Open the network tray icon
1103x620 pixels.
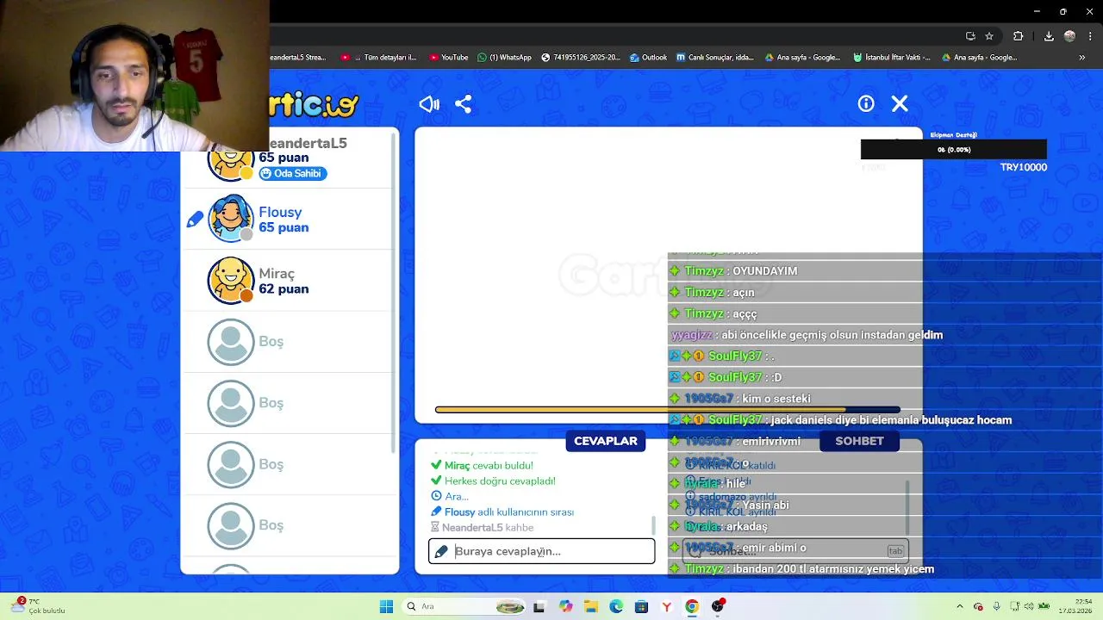[x=1013, y=606]
